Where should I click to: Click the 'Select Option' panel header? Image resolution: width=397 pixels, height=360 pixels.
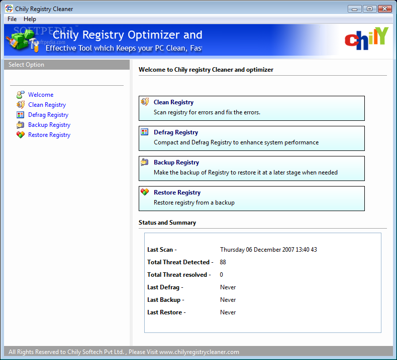coord(67,65)
